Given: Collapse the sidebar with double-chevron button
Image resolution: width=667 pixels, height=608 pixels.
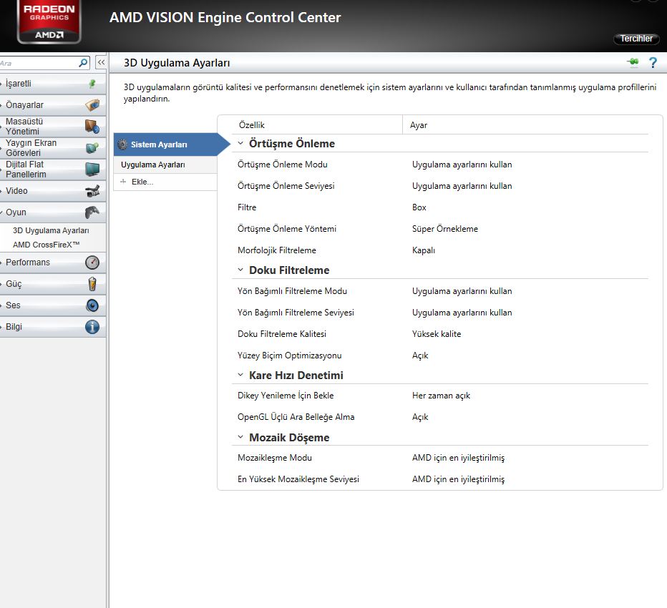Looking at the screenshot, I should pyautogui.click(x=101, y=63).
